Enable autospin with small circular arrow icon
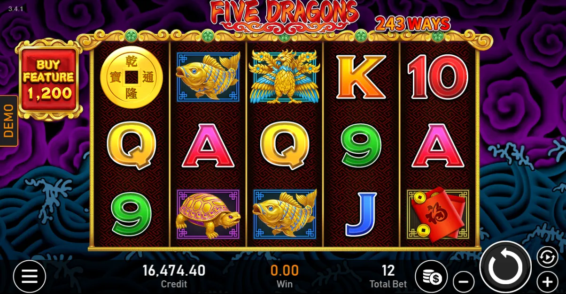Viewport: 566px width, 294px height. (547, 257)
